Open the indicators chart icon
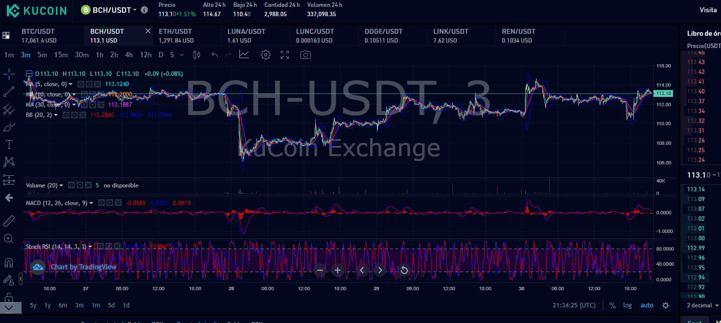Viewport: 721px width, 323px height. [x=244, y=55]
